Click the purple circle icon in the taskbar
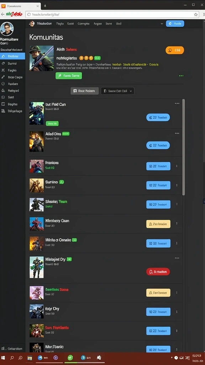The width and height of the screenshot is (205, 365). pos(56,358)
